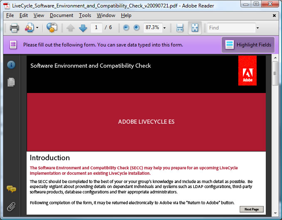Click the 'Introduction' heading text
Image resolution: width=282 pixels, height=220 pixels.
click(x=50, y=158)
